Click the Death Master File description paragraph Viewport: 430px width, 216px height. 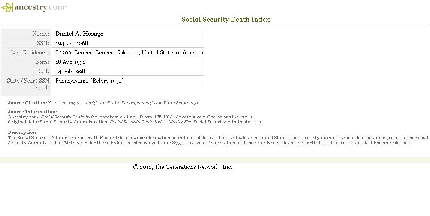click(218, 140)
